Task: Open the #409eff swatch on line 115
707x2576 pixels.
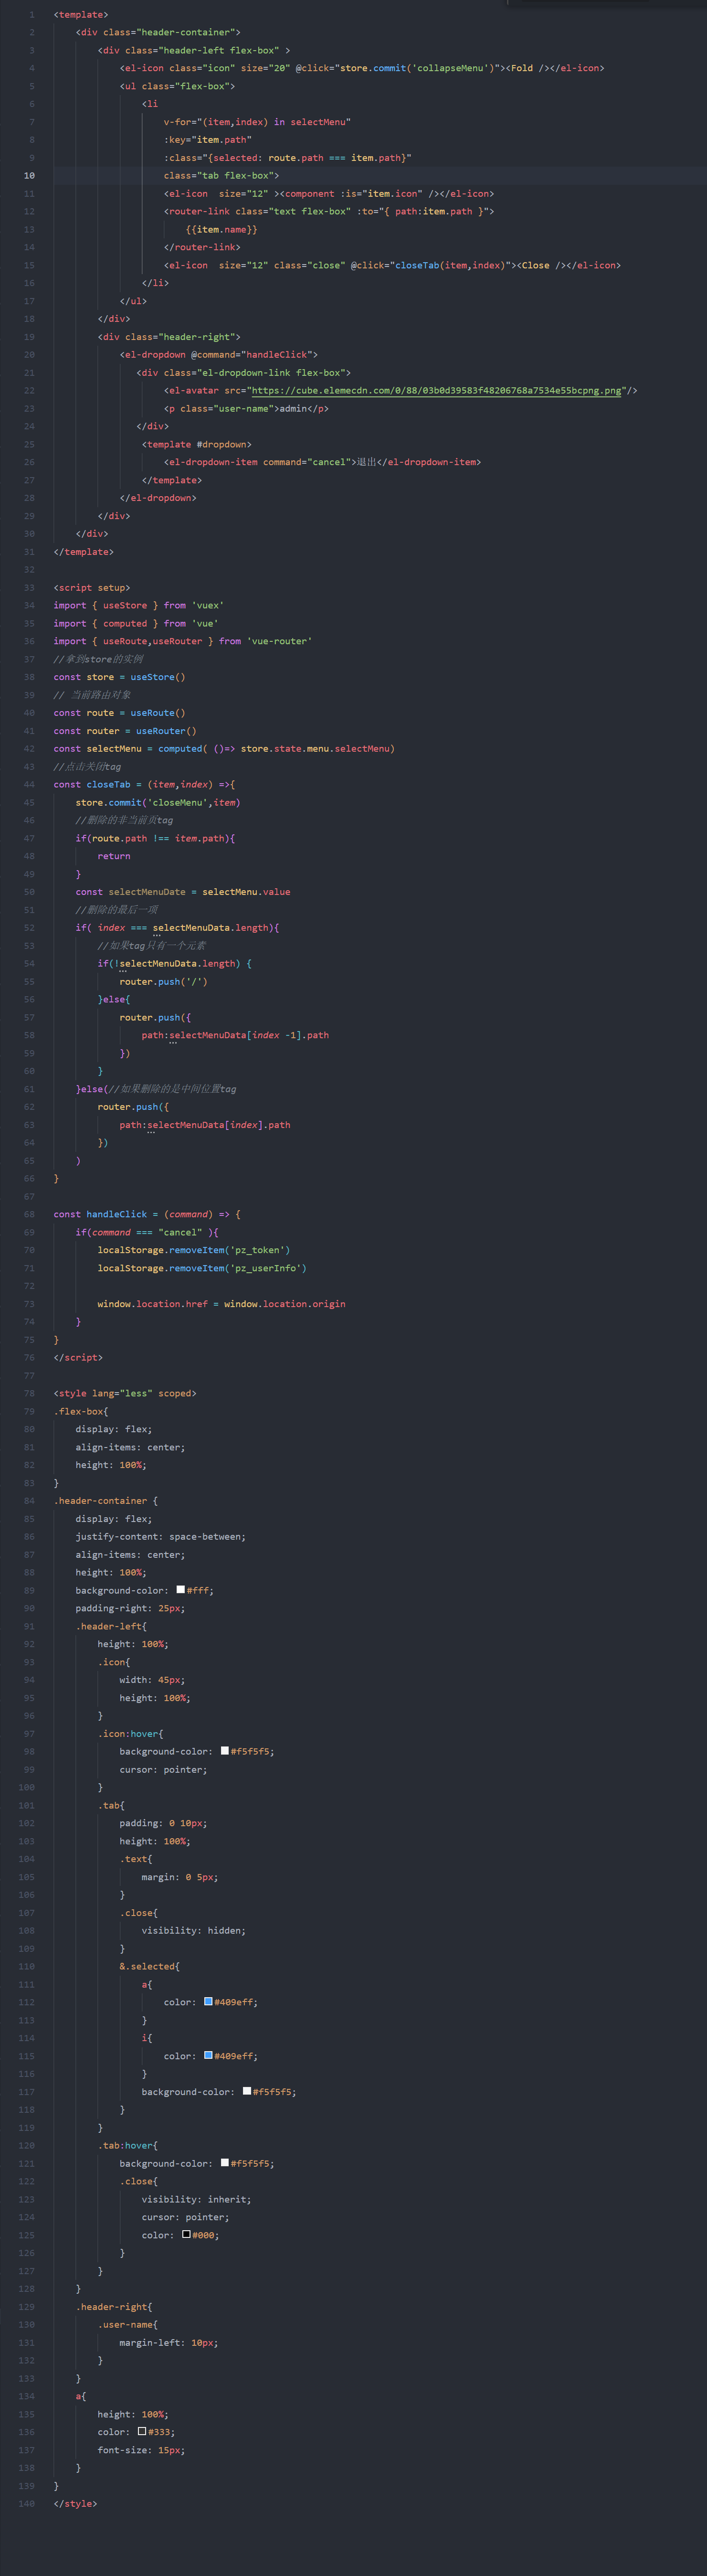Action: tap(208, 2055)
